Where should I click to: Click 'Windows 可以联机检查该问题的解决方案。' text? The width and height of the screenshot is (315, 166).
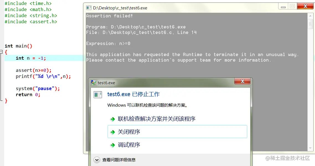(148, 105)
